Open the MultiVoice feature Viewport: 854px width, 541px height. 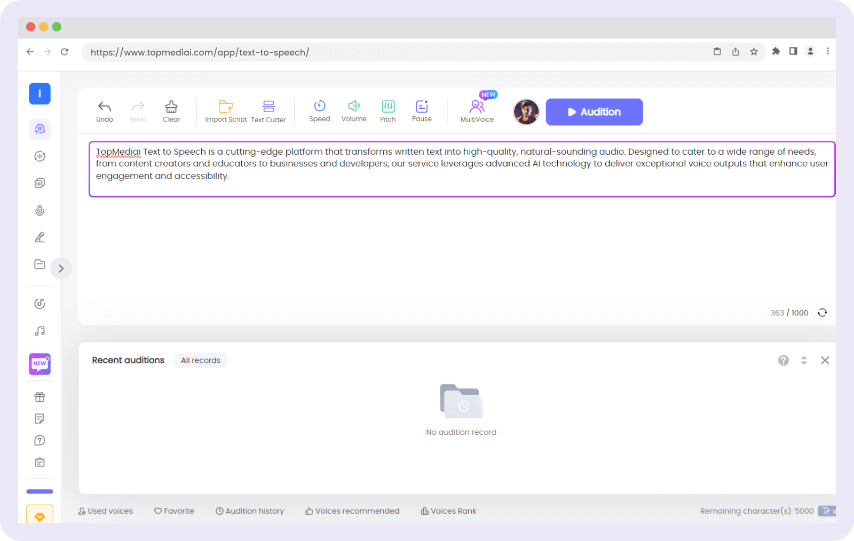(x=477, y=111)
